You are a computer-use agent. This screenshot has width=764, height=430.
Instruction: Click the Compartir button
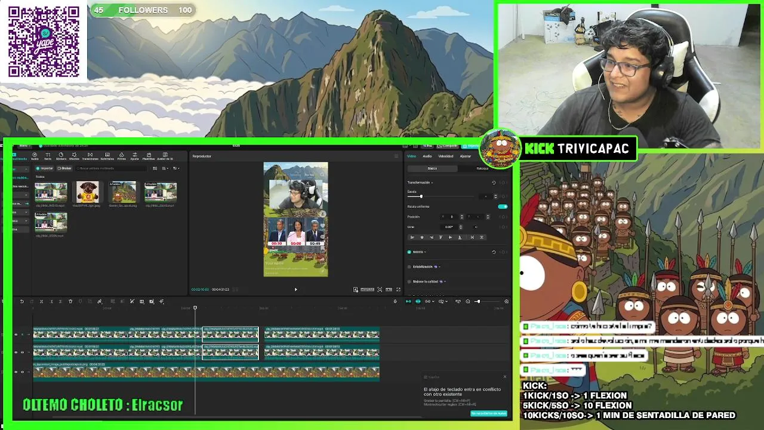tap(448, 146)
